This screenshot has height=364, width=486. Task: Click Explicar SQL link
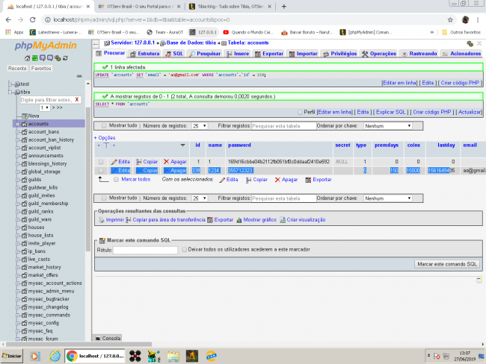[x=390, y=113]
